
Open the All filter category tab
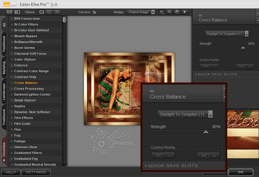coord(4,25)
